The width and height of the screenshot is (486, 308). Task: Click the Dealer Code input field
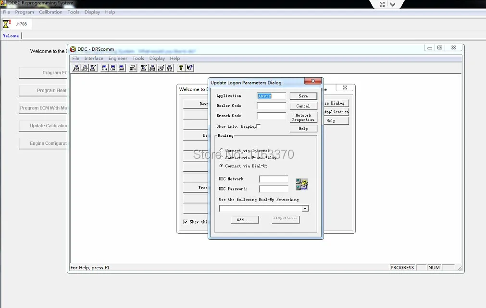click(271, 106)
